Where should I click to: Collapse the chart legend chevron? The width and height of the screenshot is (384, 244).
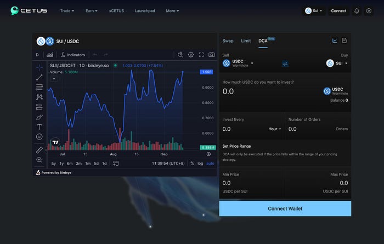54,79
